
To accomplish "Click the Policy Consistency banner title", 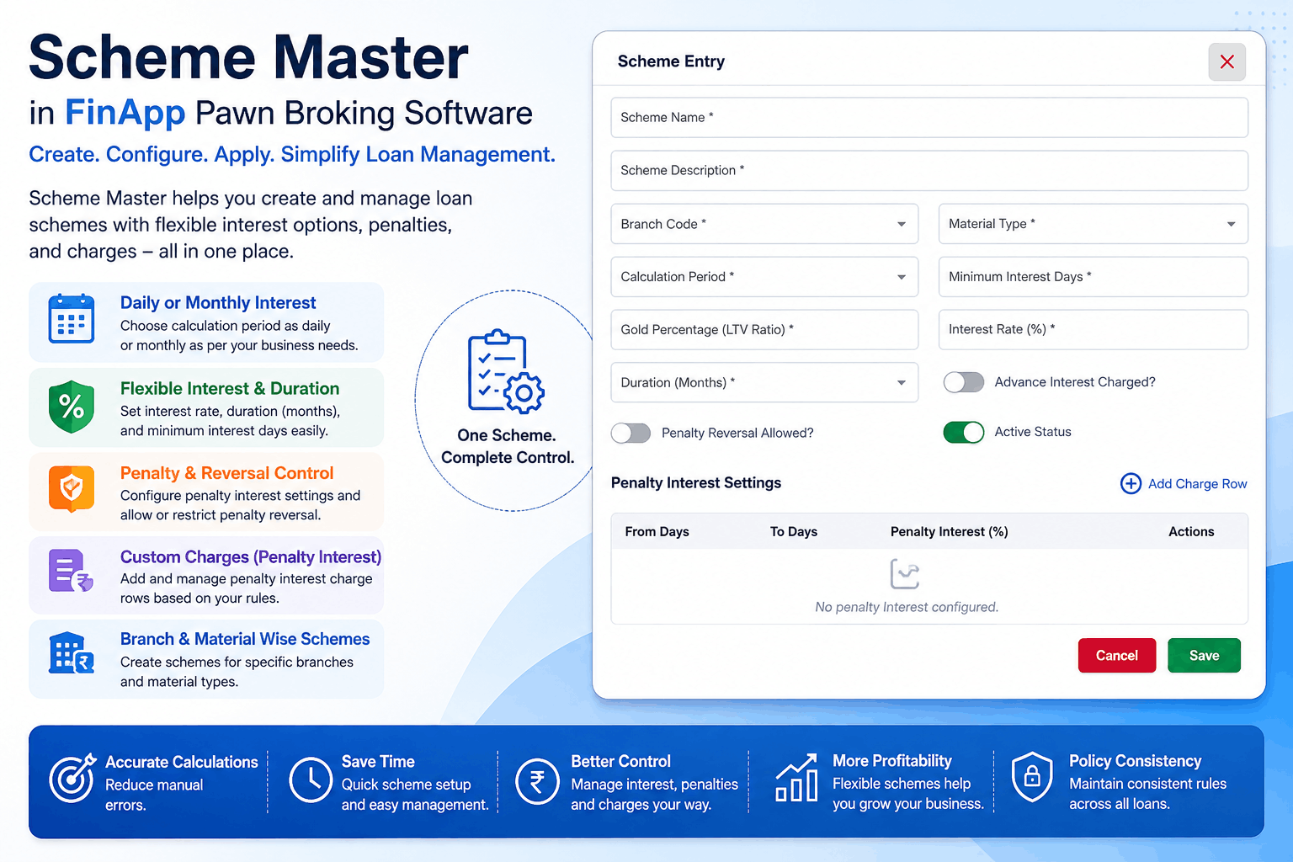I will [x=1136, y=761].
